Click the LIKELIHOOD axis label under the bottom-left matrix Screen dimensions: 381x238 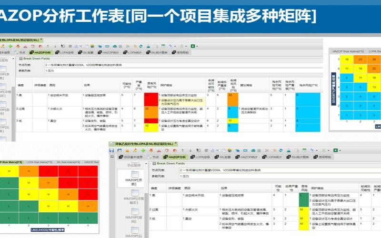tap(47, 230)
